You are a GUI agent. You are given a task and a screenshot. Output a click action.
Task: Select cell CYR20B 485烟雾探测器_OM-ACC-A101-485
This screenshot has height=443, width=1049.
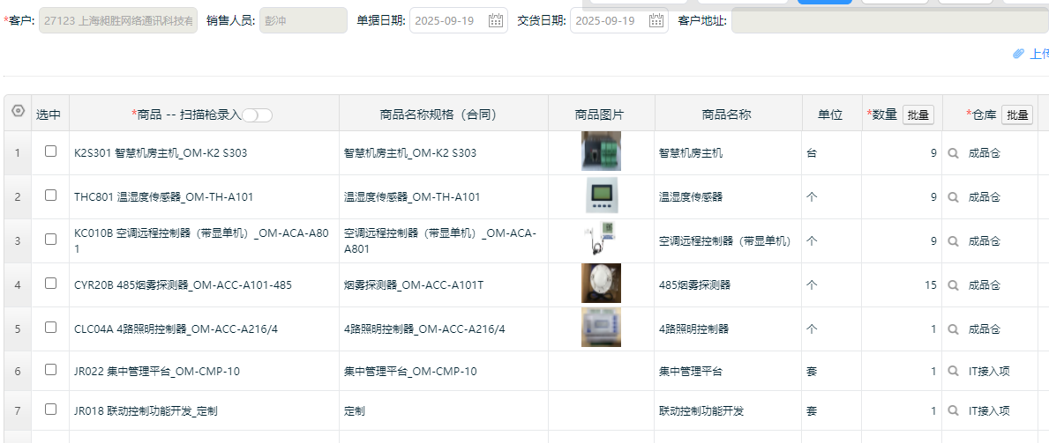204,285
